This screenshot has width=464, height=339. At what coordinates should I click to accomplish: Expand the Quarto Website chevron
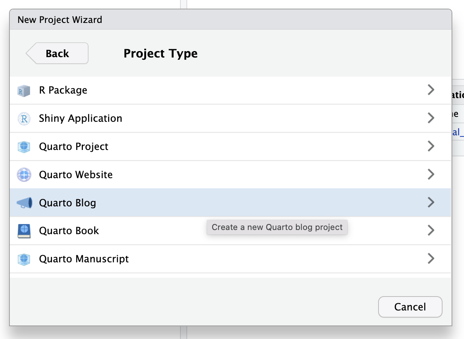pyautogui.click(x=431, y=174)
